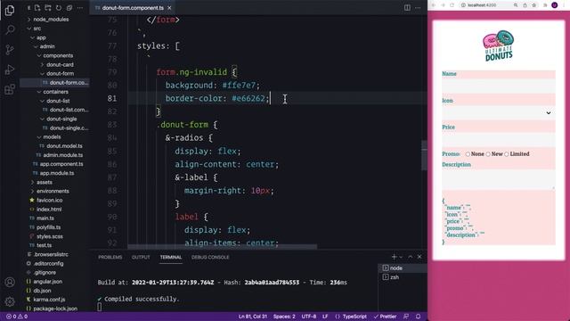Add a new terminal with plus icon
This screenshot has height=321, width=570.
[394, 257]
